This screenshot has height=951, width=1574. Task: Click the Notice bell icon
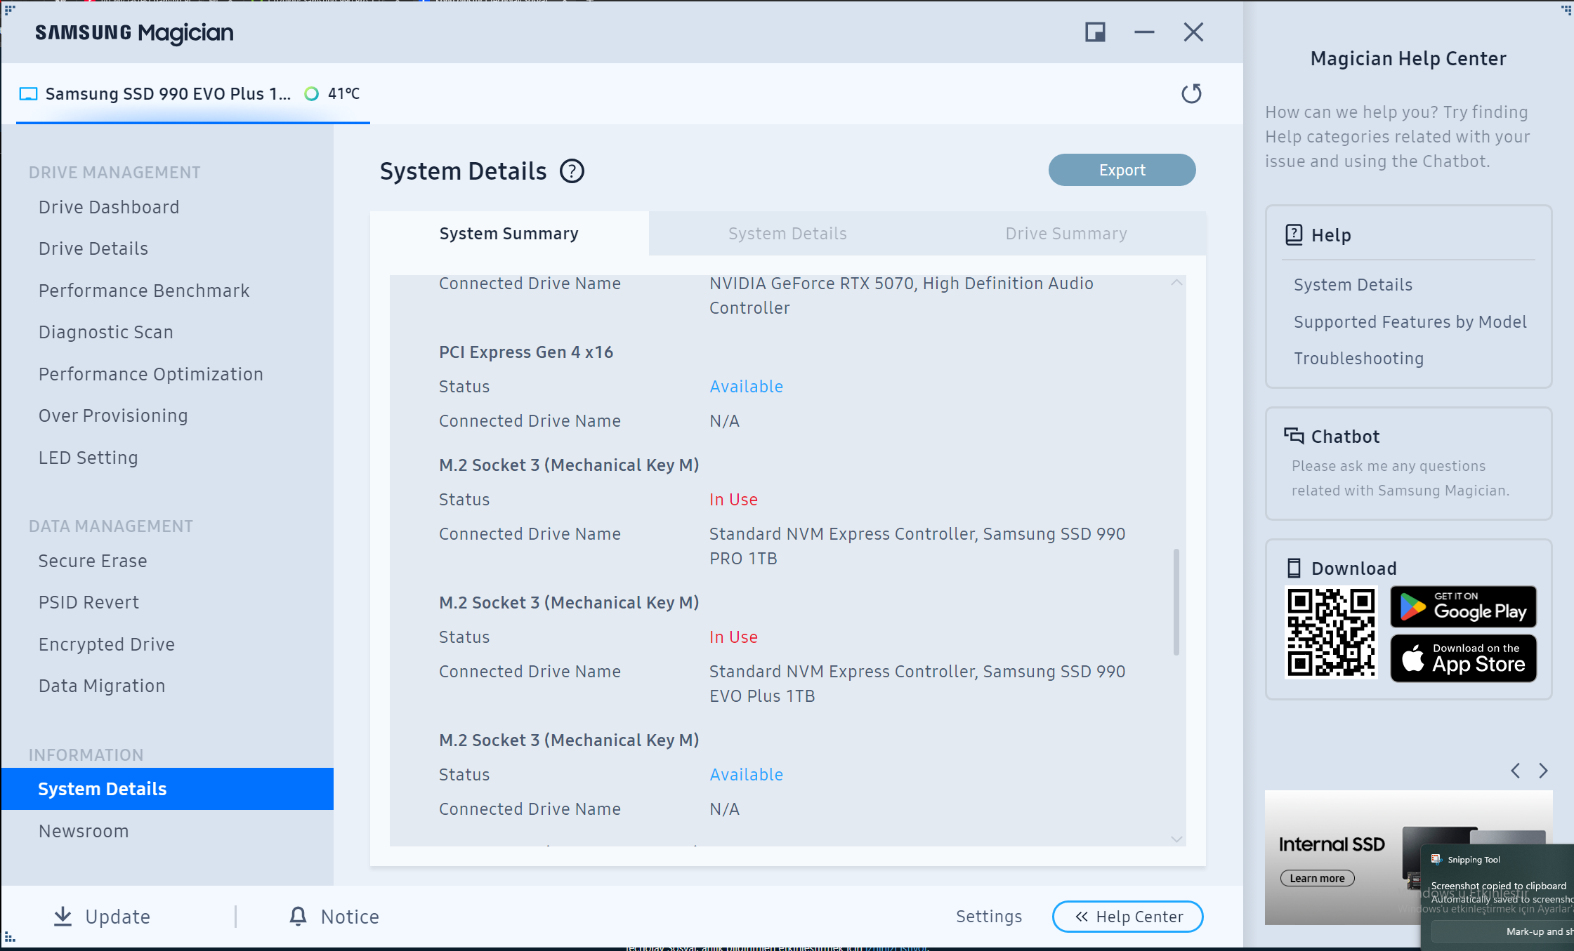(299, 916)
